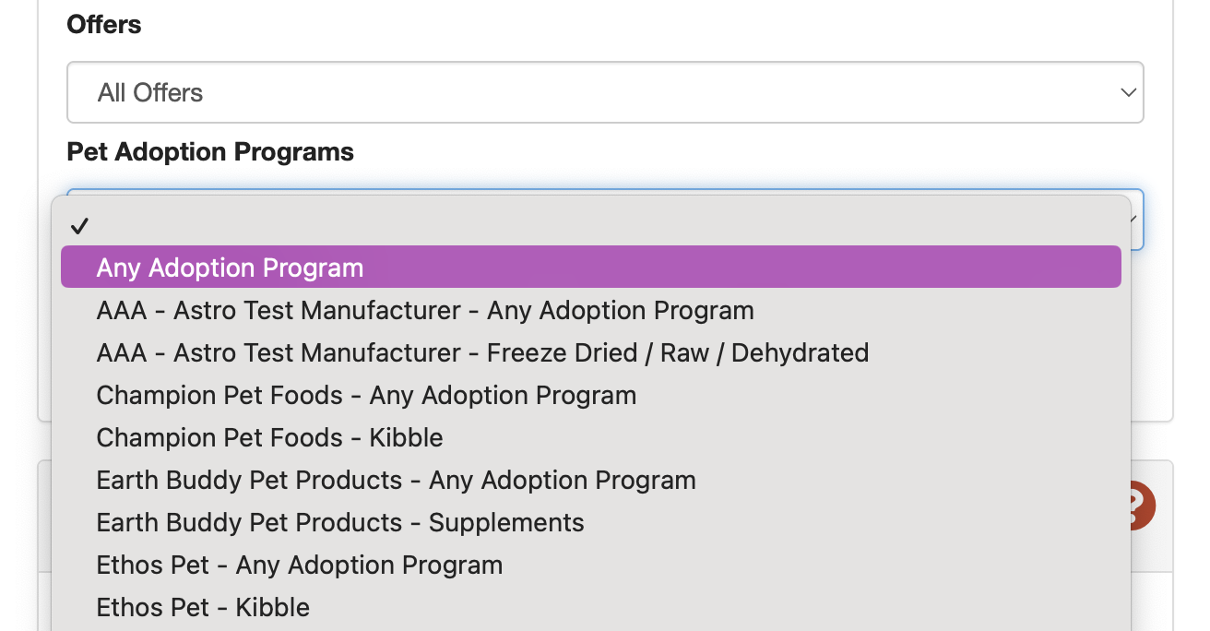The image size is (1210, 631).
Task: Click the word Kibble in the Ethos Pet entry
Action: (272, 607)
